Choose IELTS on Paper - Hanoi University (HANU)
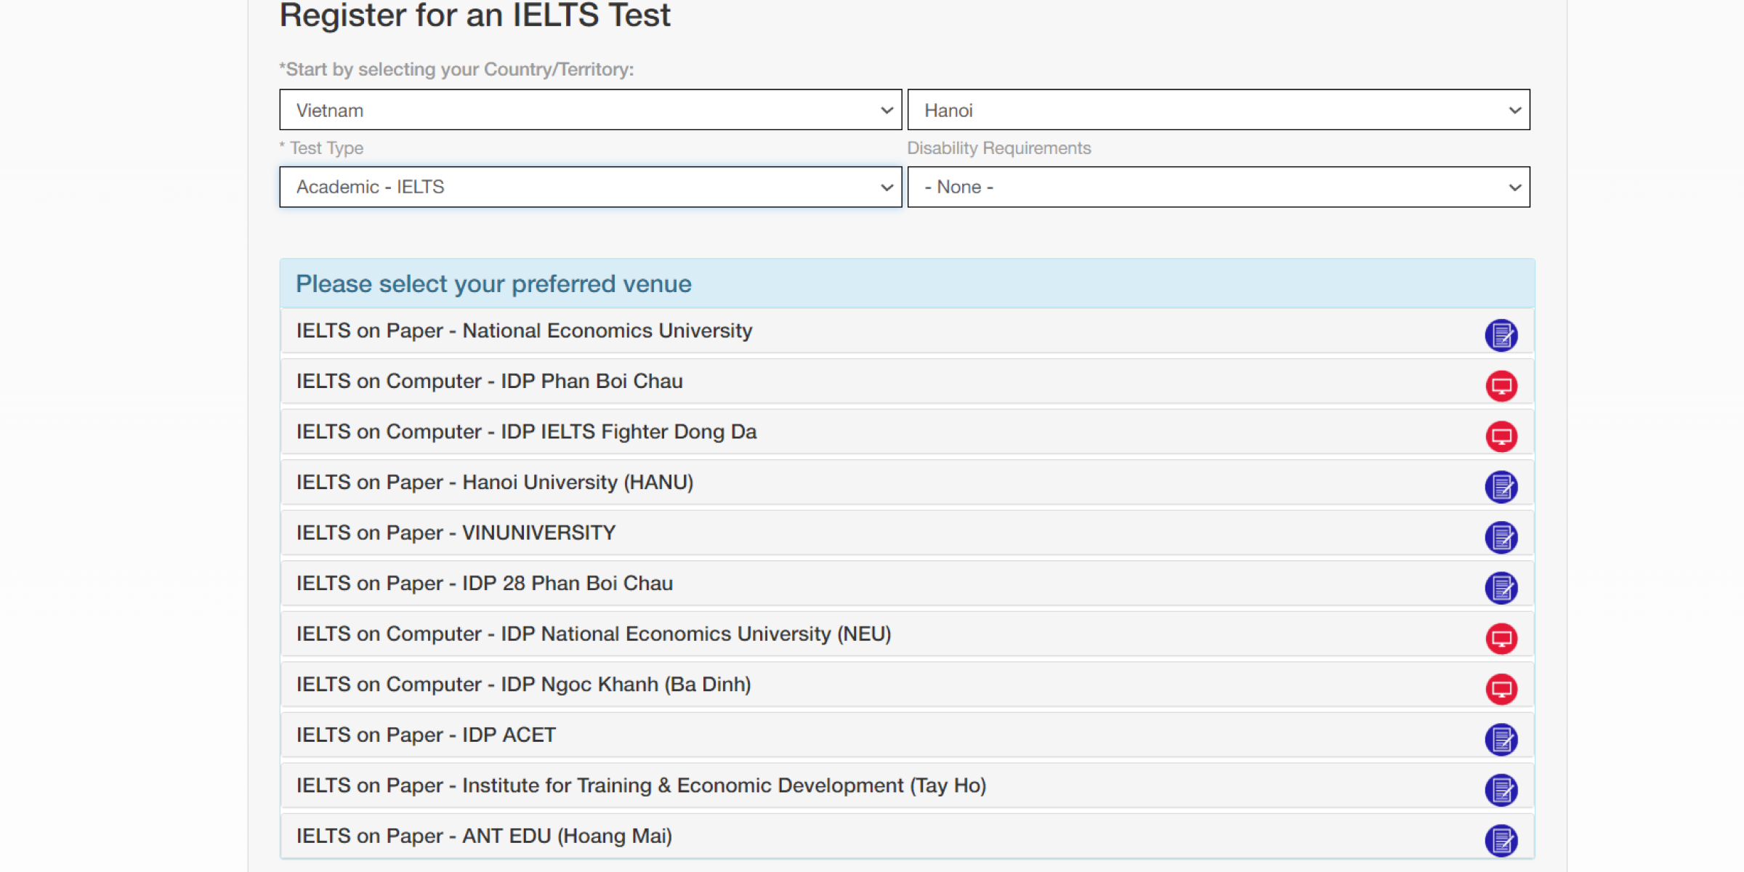Viewport: 1744px width, 872px height. tap(907, 483)
